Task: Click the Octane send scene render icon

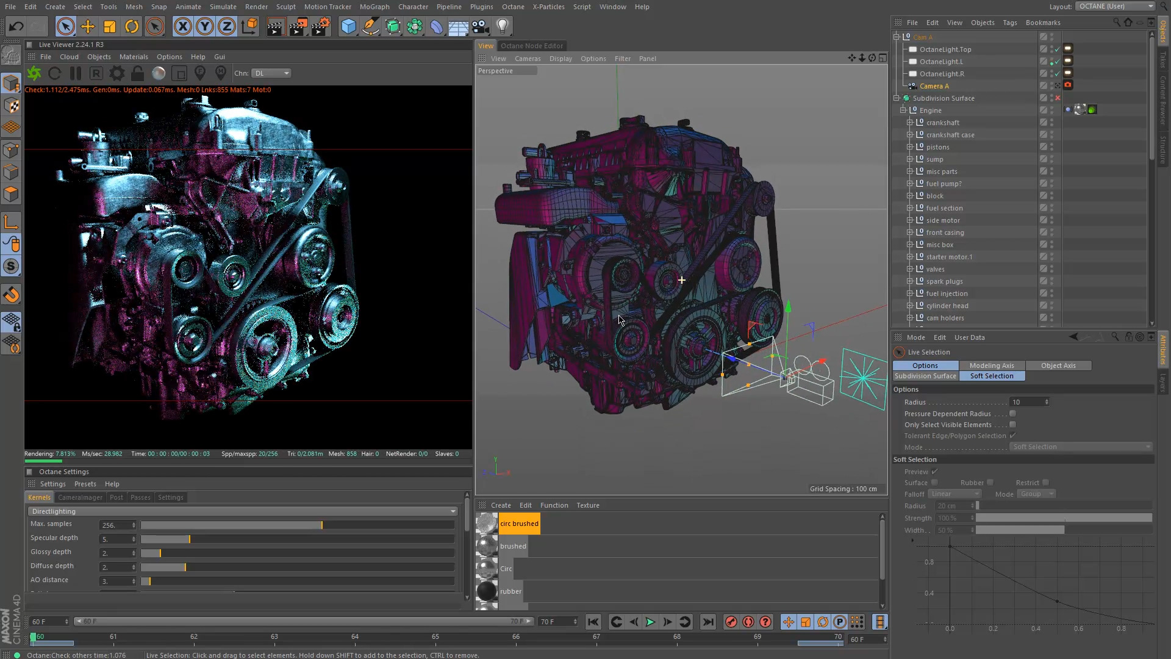Action: [34, 73]
